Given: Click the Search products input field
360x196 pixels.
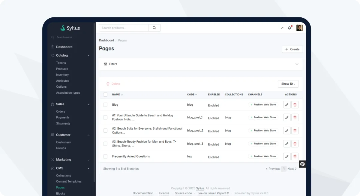Looking at the screenshot, I should pyautogui.click(x=124, y=28).
